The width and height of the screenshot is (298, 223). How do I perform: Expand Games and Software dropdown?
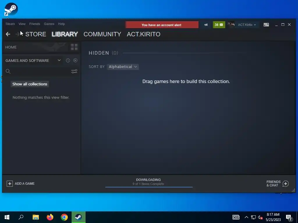tap(59, 60)
